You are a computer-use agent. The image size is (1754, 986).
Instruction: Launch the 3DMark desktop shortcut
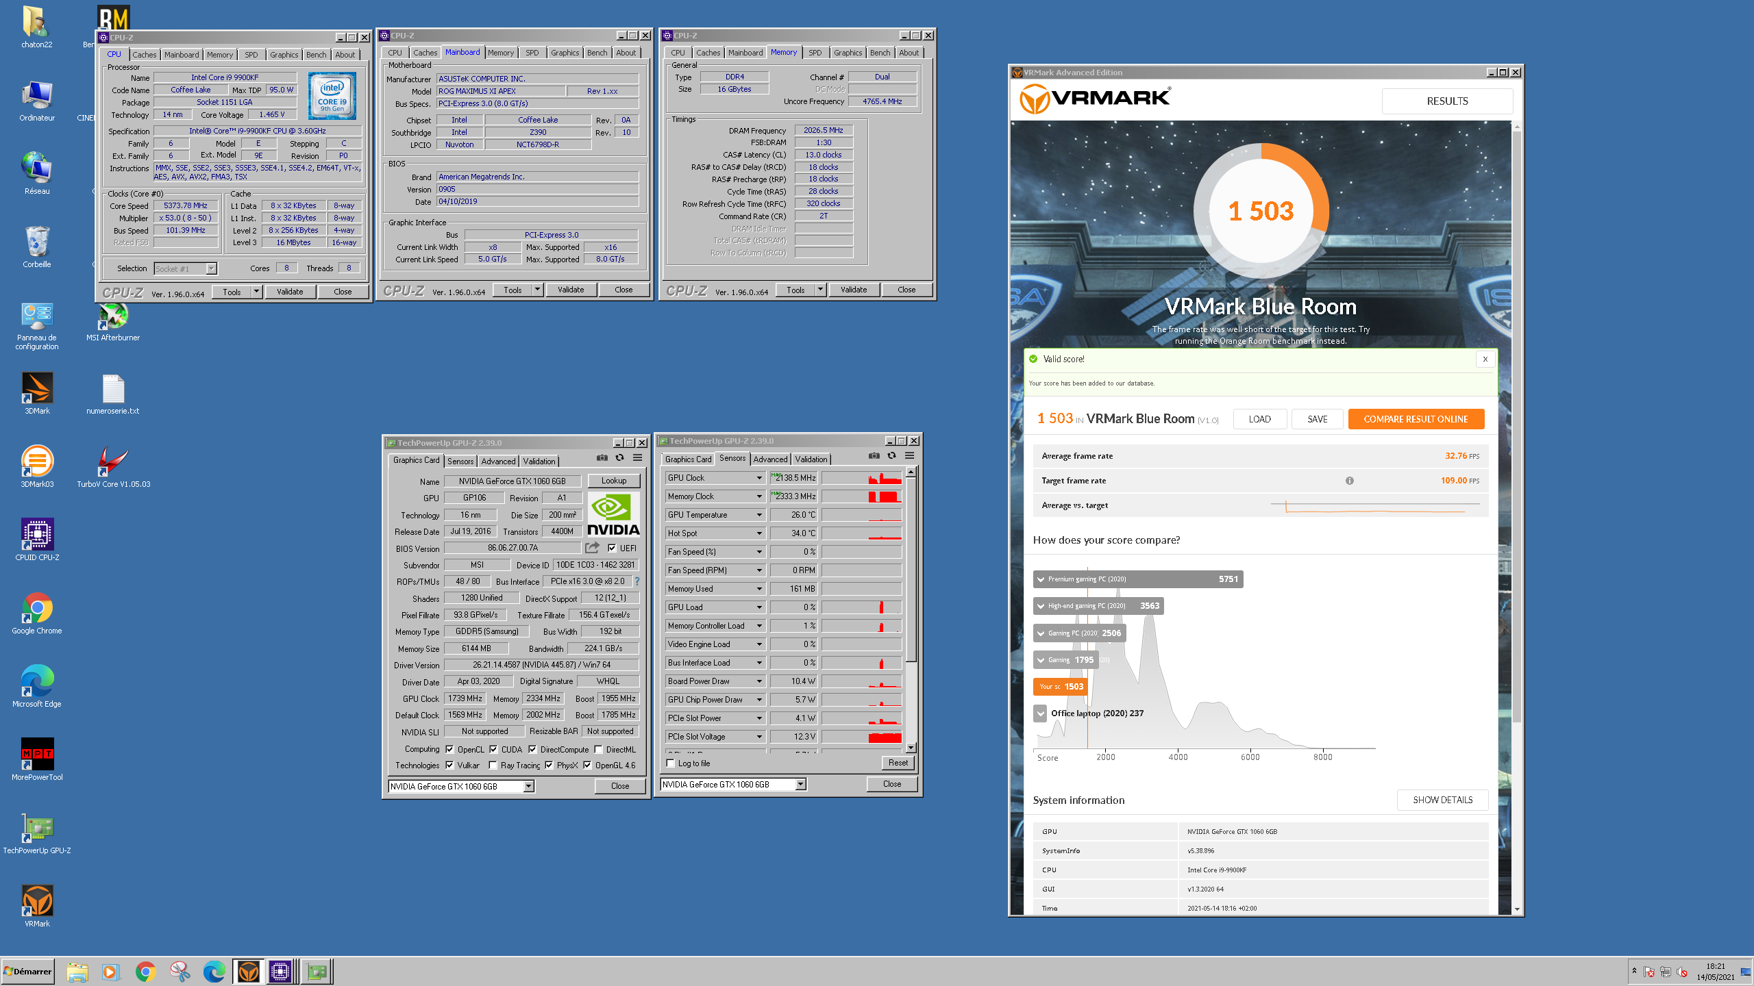[37, 394]
